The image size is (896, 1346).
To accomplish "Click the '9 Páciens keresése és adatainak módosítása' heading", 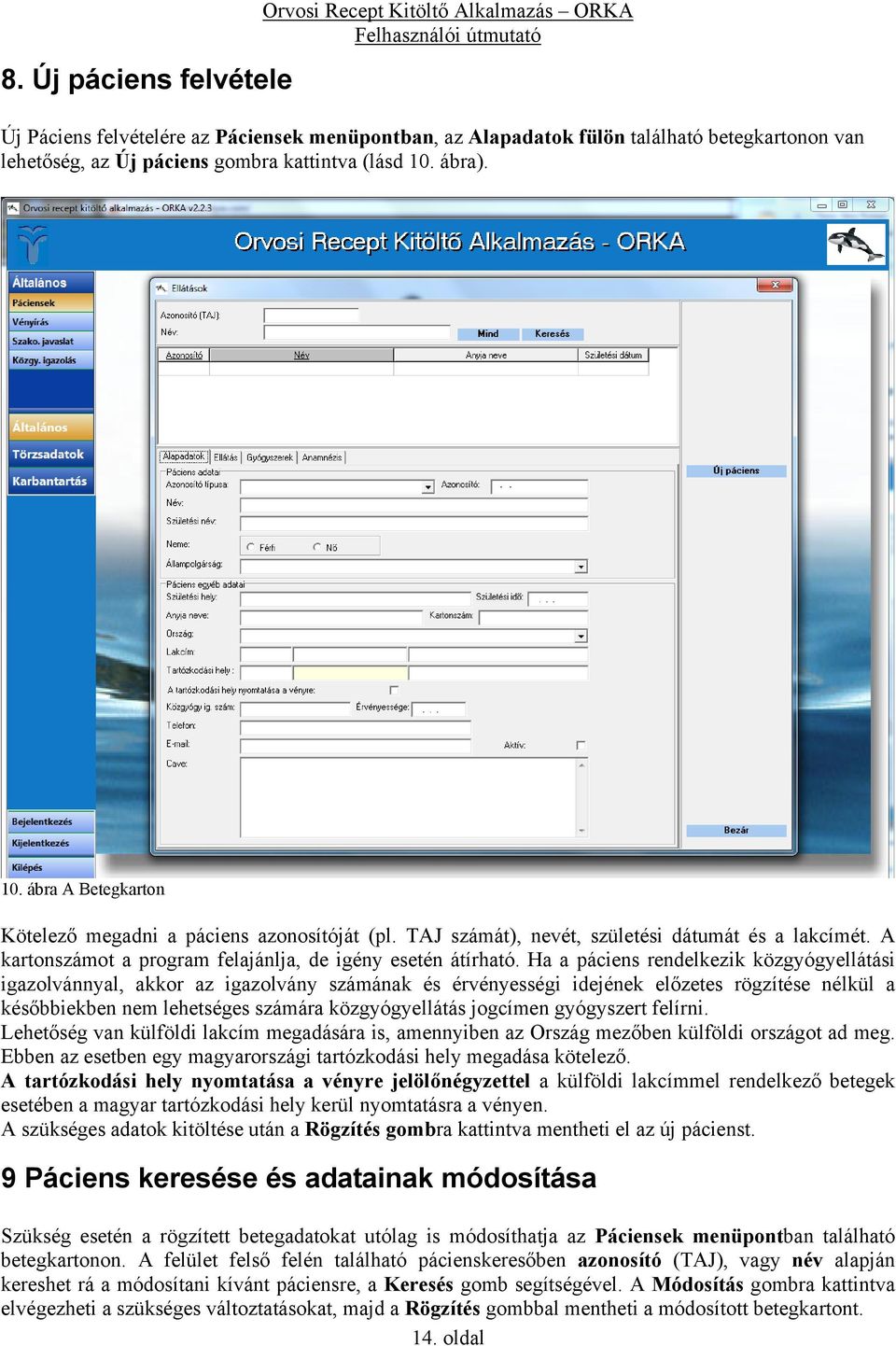I will tap(299, 1178).
